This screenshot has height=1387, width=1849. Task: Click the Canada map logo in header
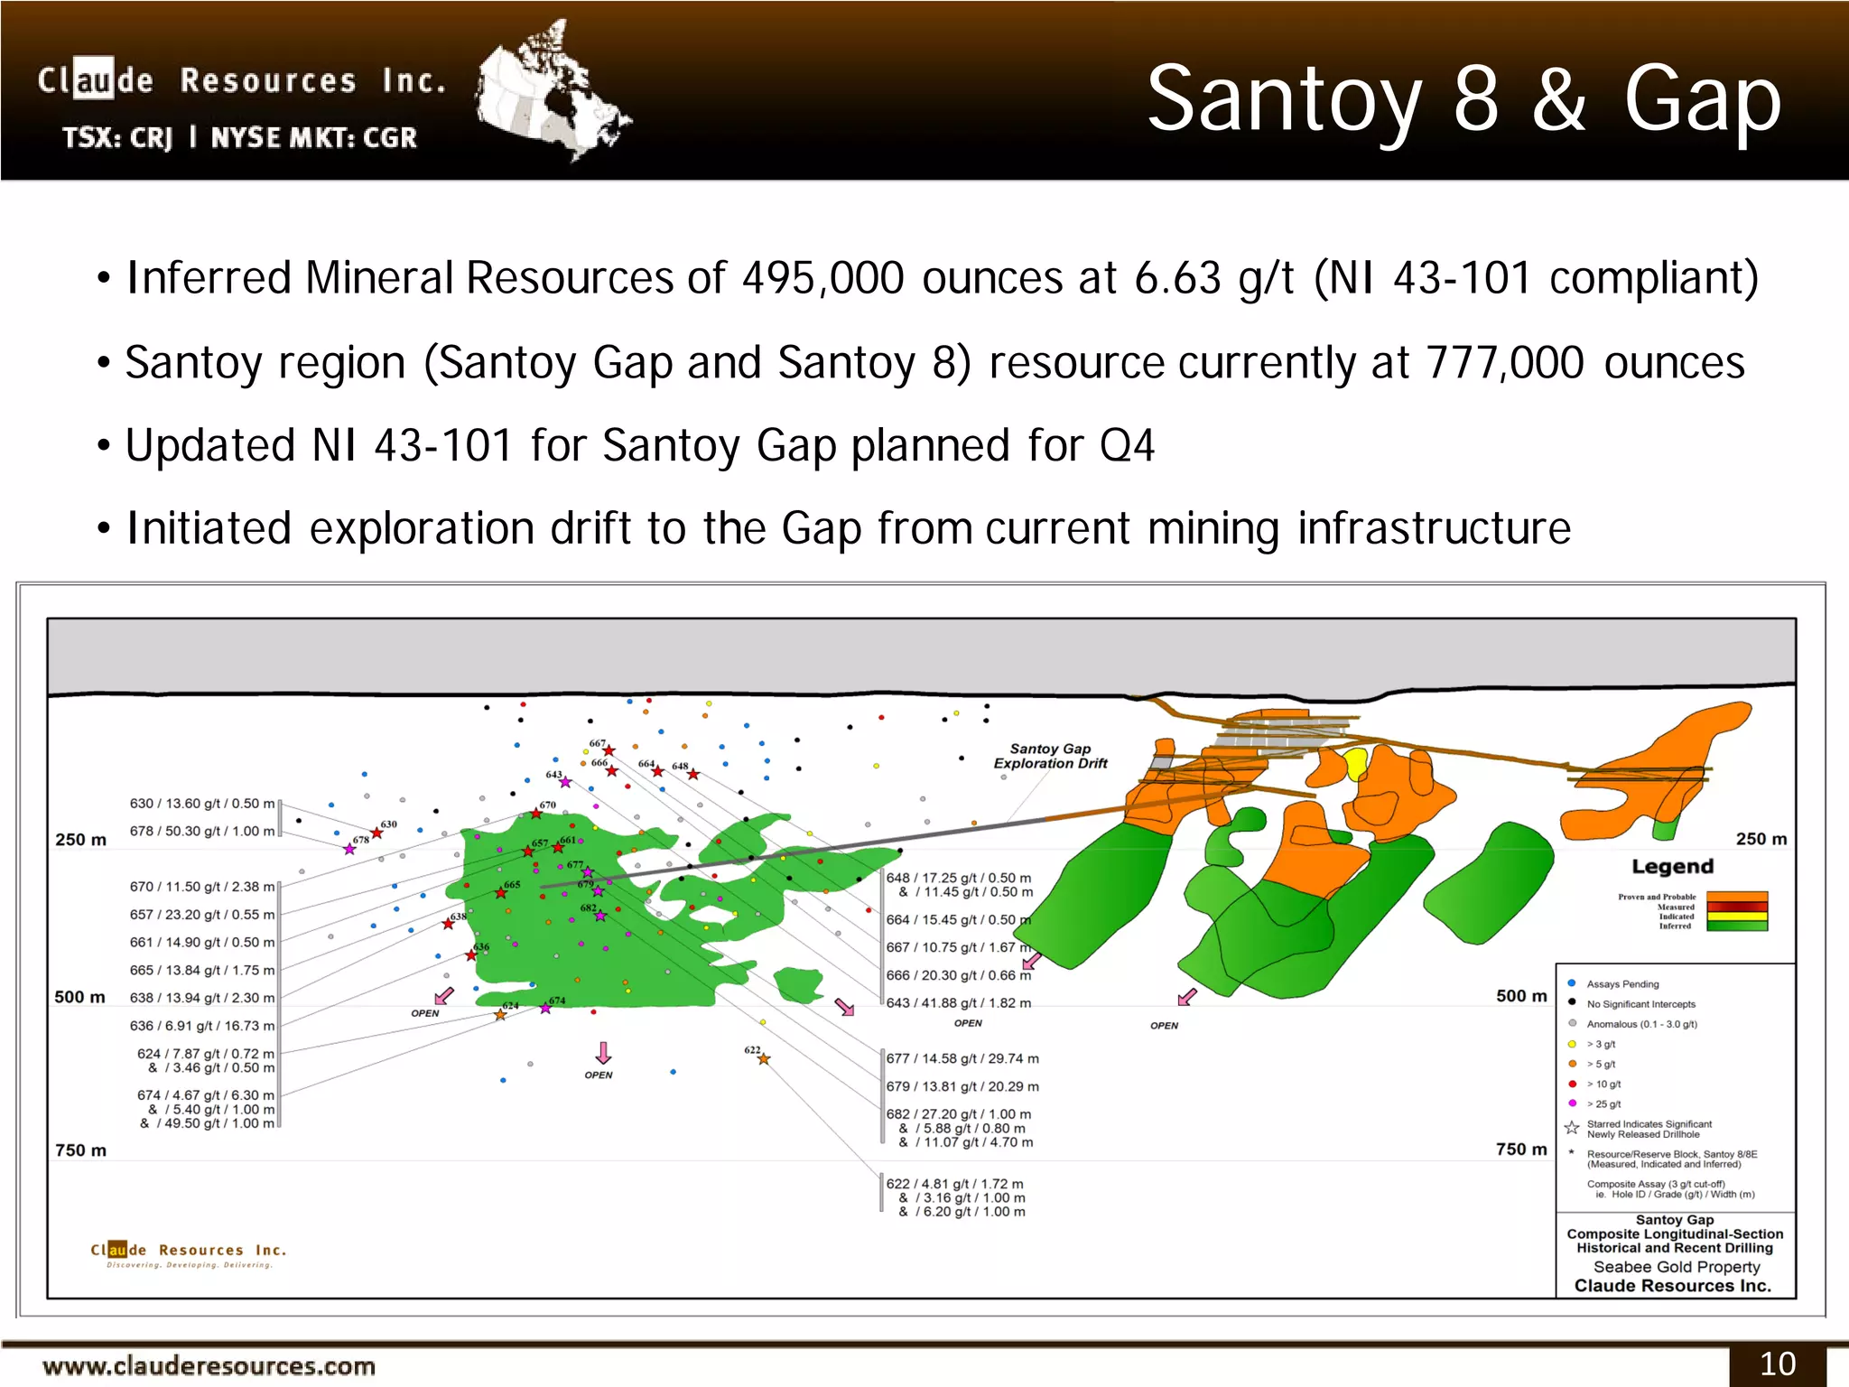553,90
